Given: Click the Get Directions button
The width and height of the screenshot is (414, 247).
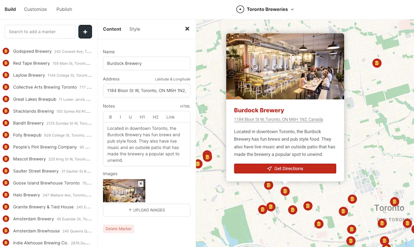Looking at the screenshot, I should [x=285, y=169].
